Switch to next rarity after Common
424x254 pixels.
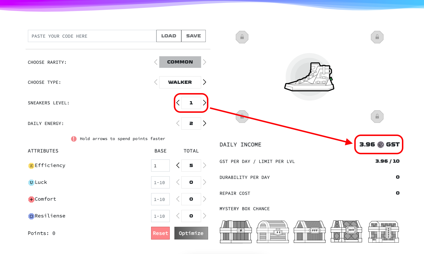point(205,62)
